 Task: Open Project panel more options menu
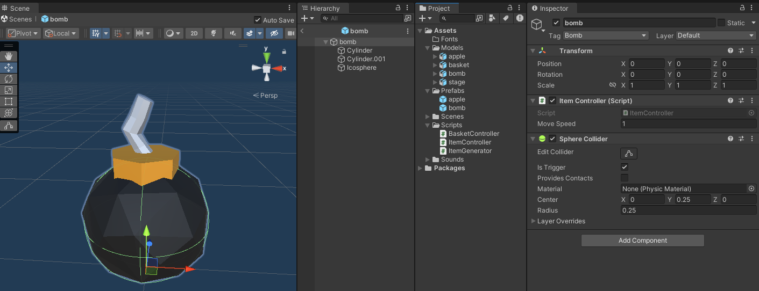click(520, 8)
